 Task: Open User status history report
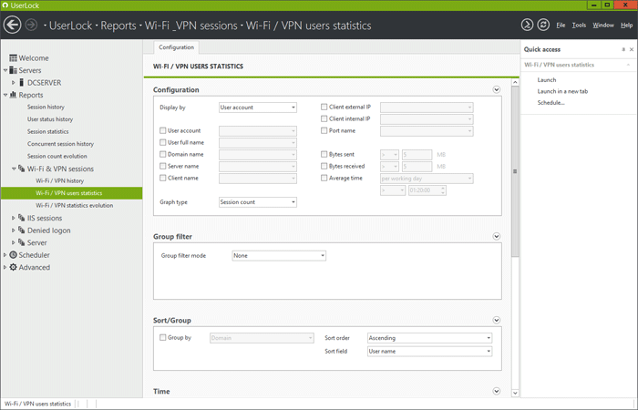(x=50, y=119)
